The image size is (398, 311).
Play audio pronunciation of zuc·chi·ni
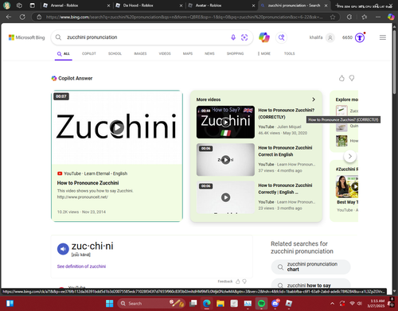click(x=63, y=249)
